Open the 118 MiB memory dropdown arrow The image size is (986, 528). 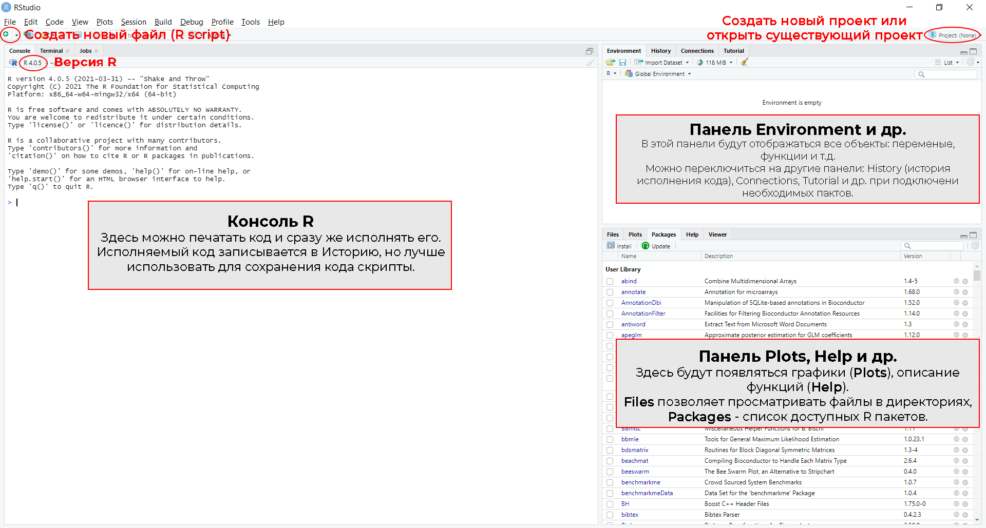[731, 63]
